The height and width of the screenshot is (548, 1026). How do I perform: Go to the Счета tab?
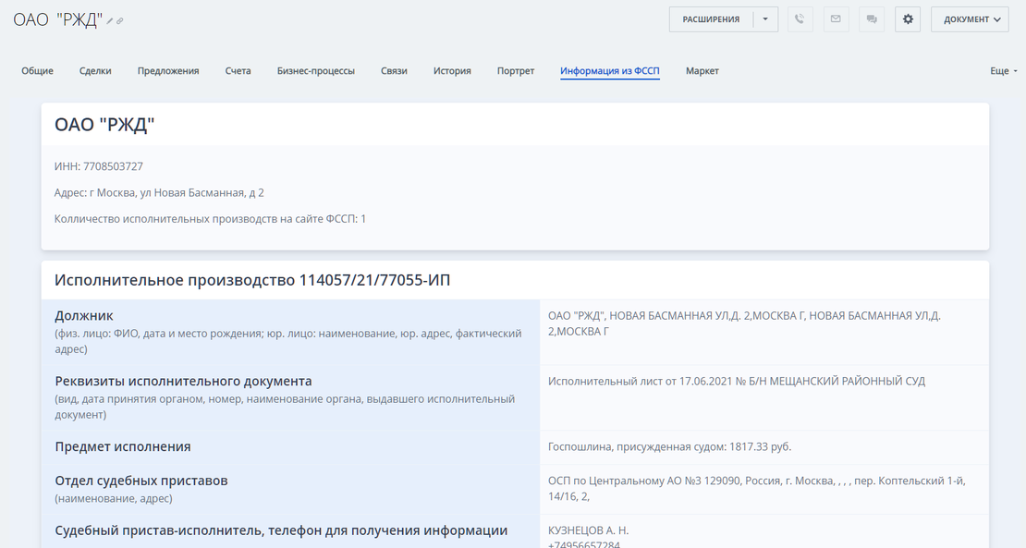[238, 70]
